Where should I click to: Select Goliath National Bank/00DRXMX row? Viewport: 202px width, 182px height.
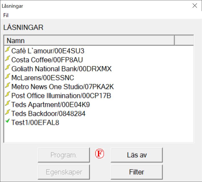click(x=61, y=69)
